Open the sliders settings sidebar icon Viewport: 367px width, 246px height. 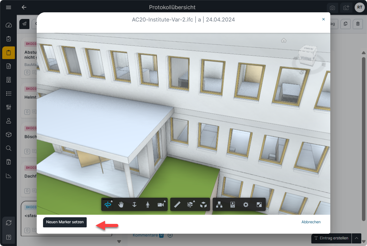pyautogui.click(x=9, y=107)
